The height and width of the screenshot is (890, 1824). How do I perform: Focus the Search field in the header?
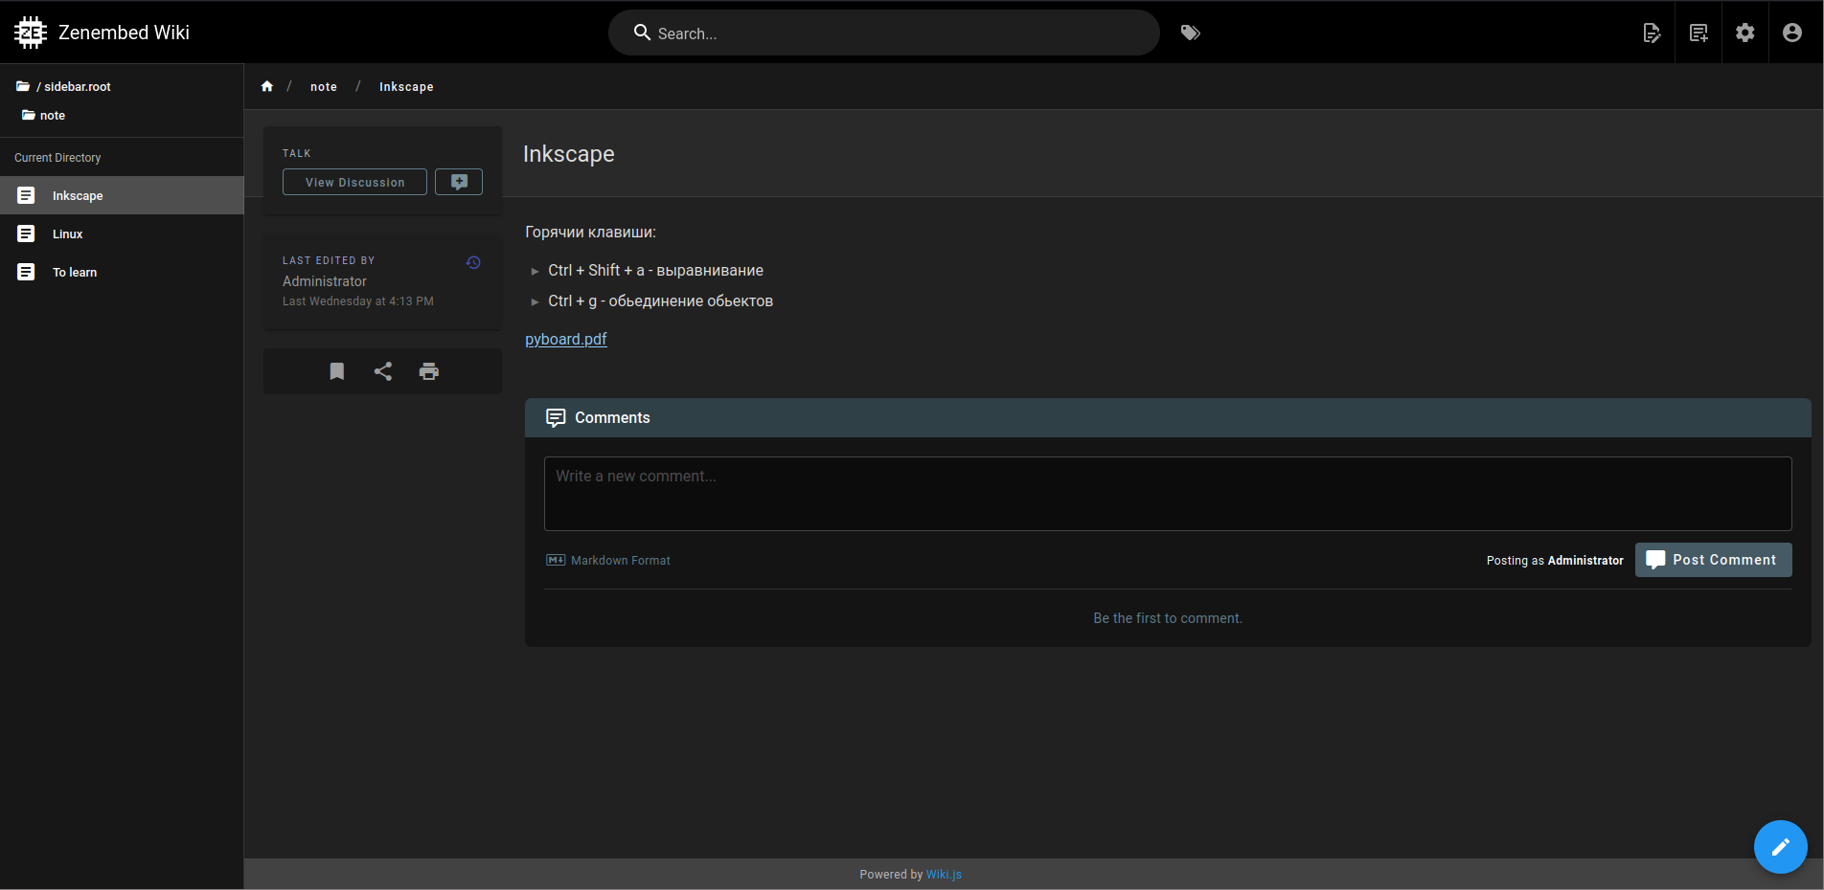point(883,33)
